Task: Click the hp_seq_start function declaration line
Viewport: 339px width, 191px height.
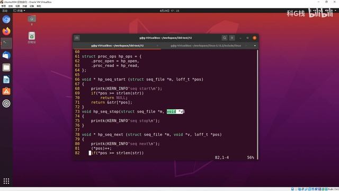Action: pyautogui.click(x=142, y=79)
